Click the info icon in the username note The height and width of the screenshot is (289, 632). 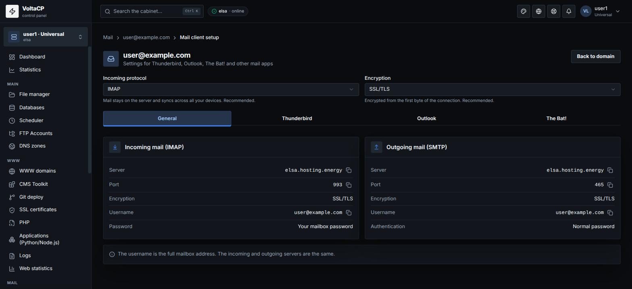[x=112, y=254]
